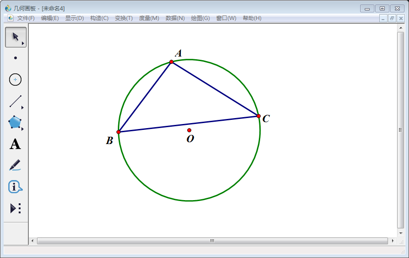Open the 构造(C) menu
409x258 pixels.
[100, 18]
